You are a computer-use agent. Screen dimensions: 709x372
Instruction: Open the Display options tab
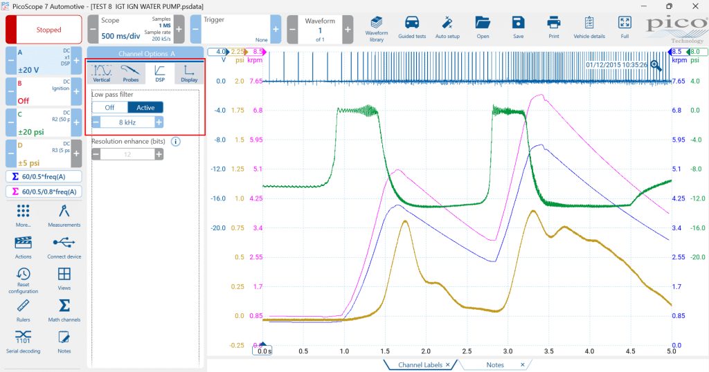coord(189,73)
